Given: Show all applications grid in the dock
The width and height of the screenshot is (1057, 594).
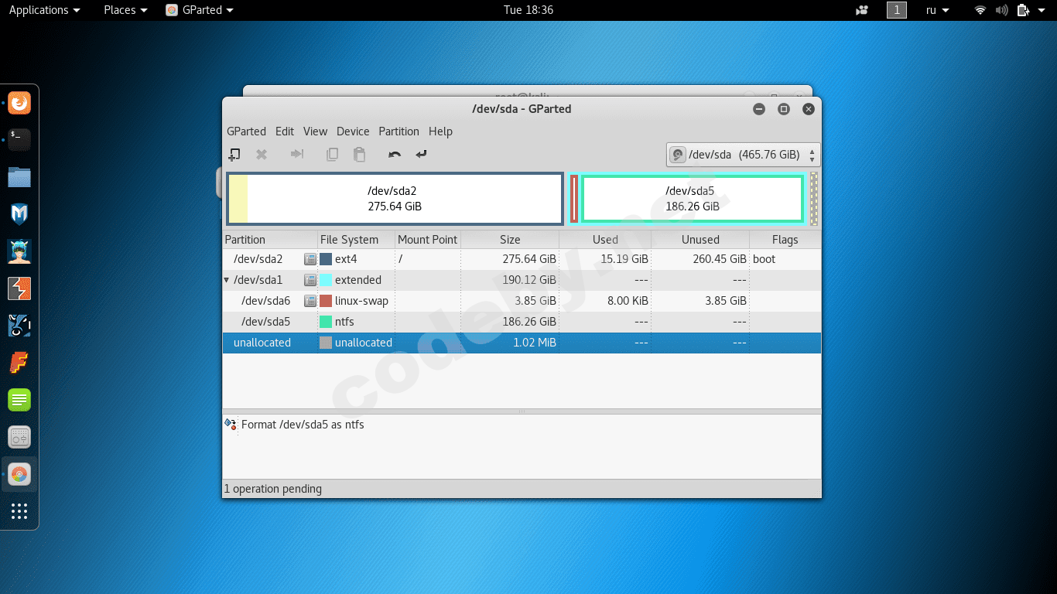Looking at the screenshot, I should [19, 511].
